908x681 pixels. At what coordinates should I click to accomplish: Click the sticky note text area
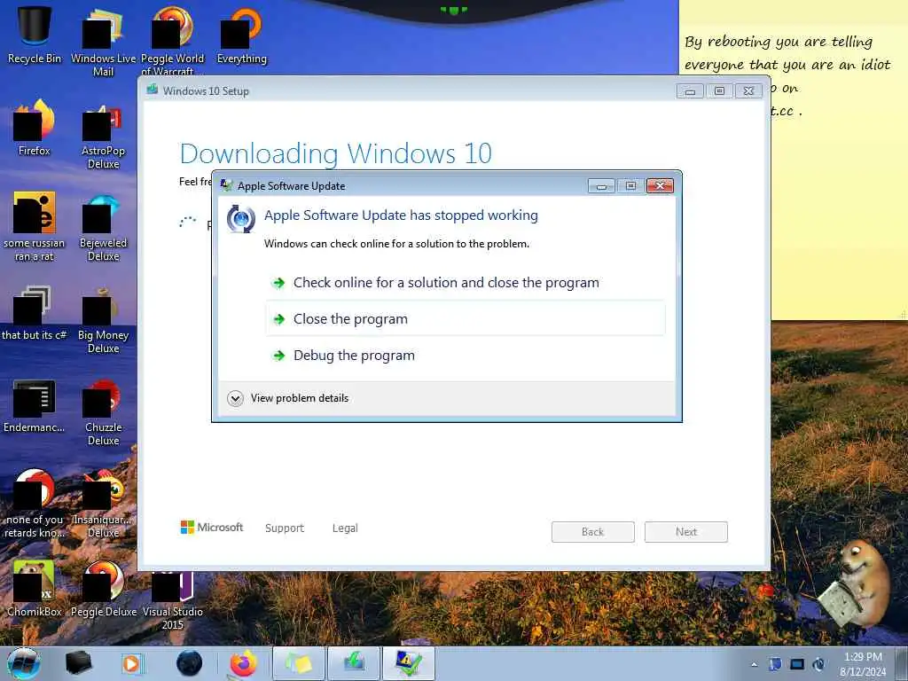pyautogui.click(x=793, y=174)
